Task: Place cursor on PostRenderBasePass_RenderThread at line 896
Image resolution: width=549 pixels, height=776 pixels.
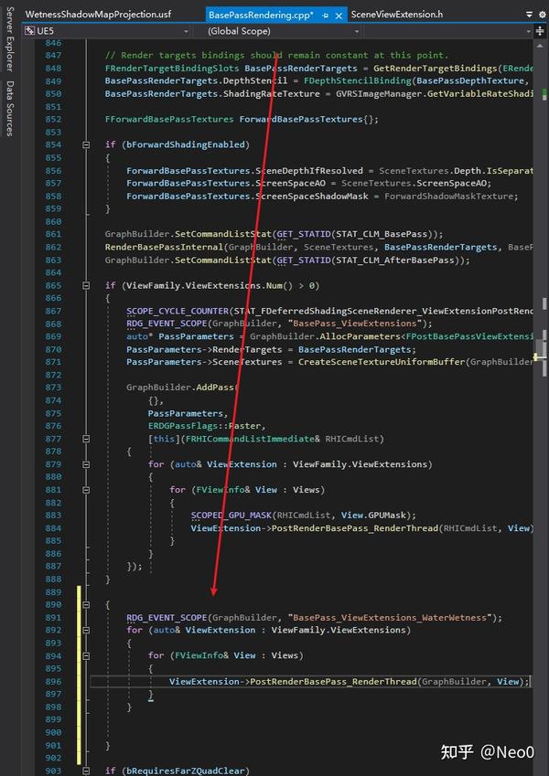Action: point(334,682)
